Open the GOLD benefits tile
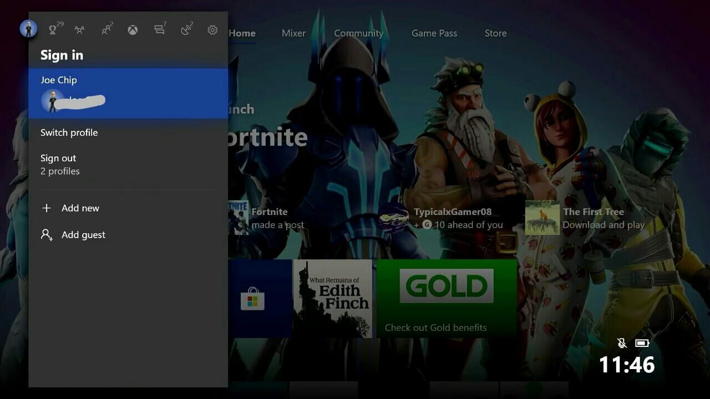Viewport: 710px width, 399px height. [447, 298]
